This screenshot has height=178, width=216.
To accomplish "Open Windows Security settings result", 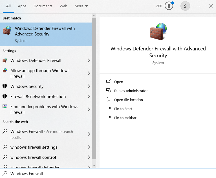I will coord(46,86).
